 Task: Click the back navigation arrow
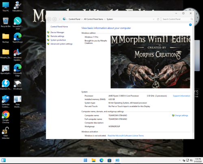point(49,19)
